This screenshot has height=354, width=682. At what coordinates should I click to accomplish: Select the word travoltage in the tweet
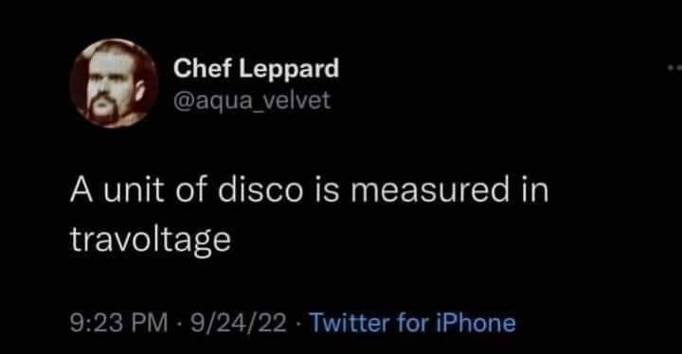point(150,240)
